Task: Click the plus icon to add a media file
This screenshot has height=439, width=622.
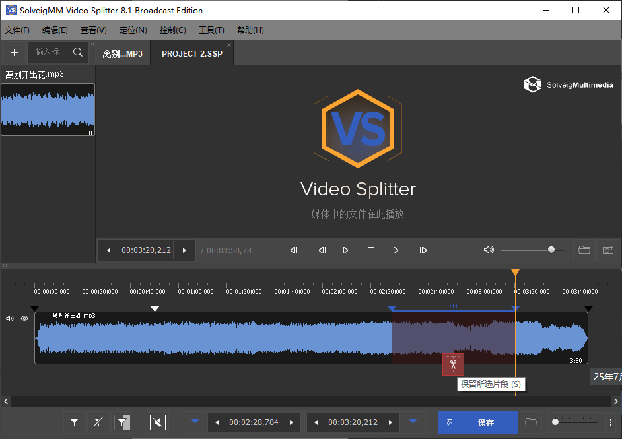Action: pyautogui.click(x=14, y=52)
